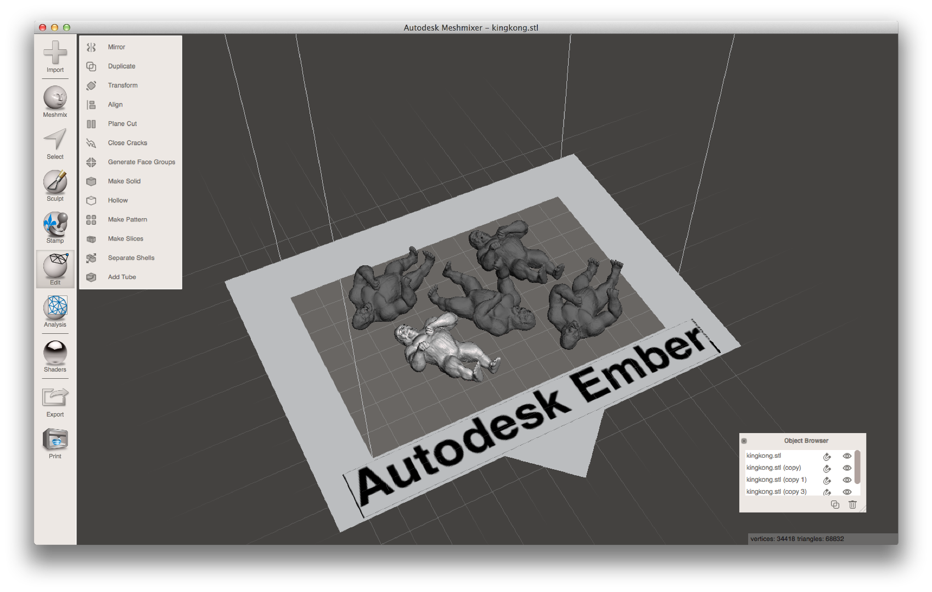Select Separate Shells menu entry
Viewport: 932px width, 592px height.
tap(131, 258)
